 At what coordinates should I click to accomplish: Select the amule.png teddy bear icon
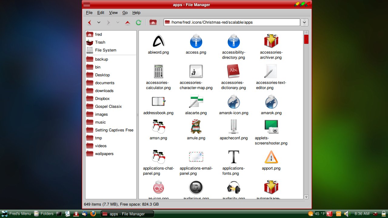pyautogui.click(x=196, y=127)
